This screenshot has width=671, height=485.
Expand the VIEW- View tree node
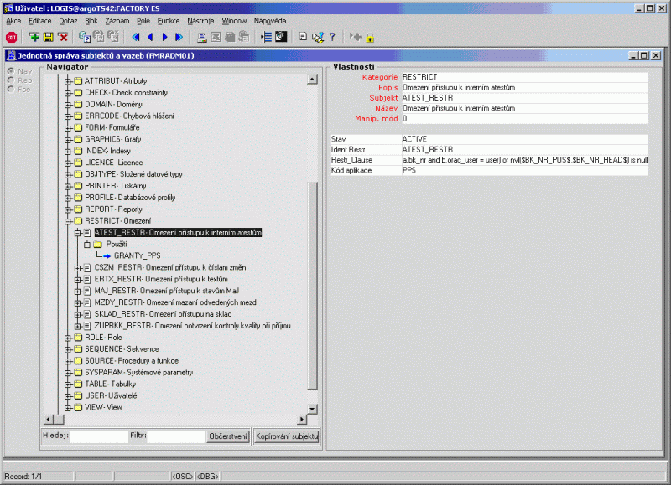coord(68,408)
